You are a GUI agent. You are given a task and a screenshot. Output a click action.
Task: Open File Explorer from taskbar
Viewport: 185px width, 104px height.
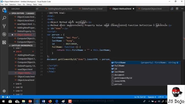tap(23, 101)
